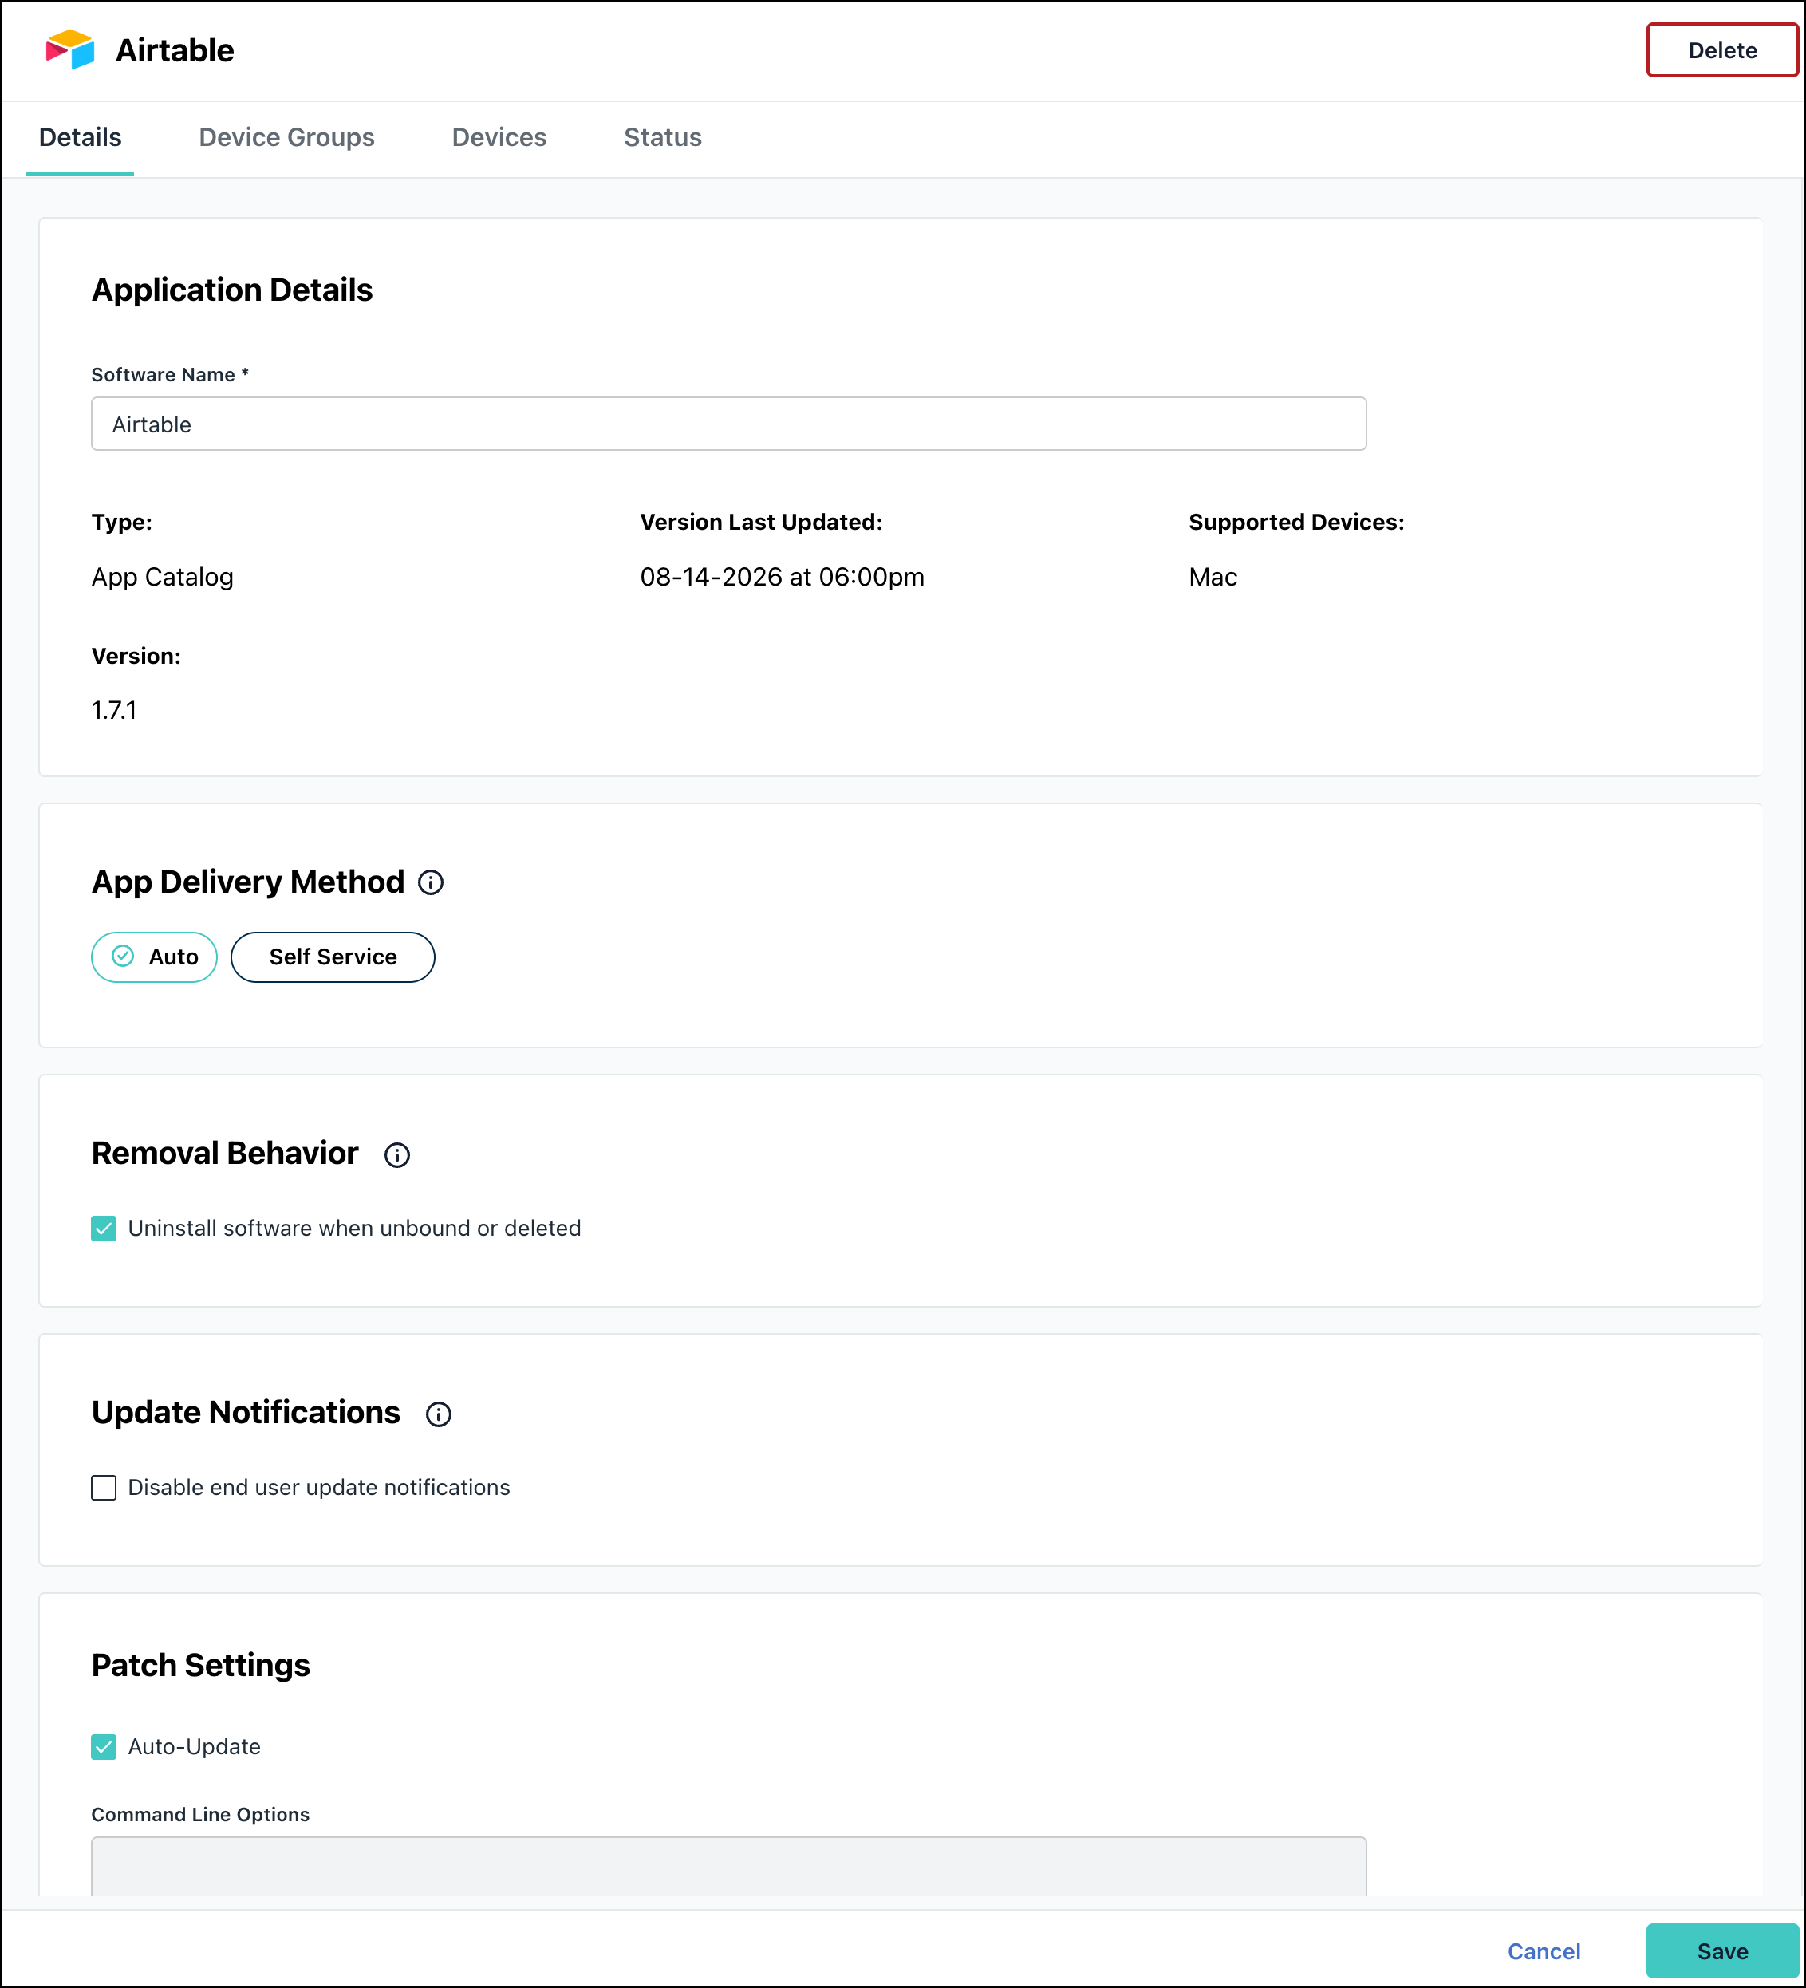Viewport: 1806px width, 1988px height.
Task: Open the Devices tab
Action: tap(499, 137)
